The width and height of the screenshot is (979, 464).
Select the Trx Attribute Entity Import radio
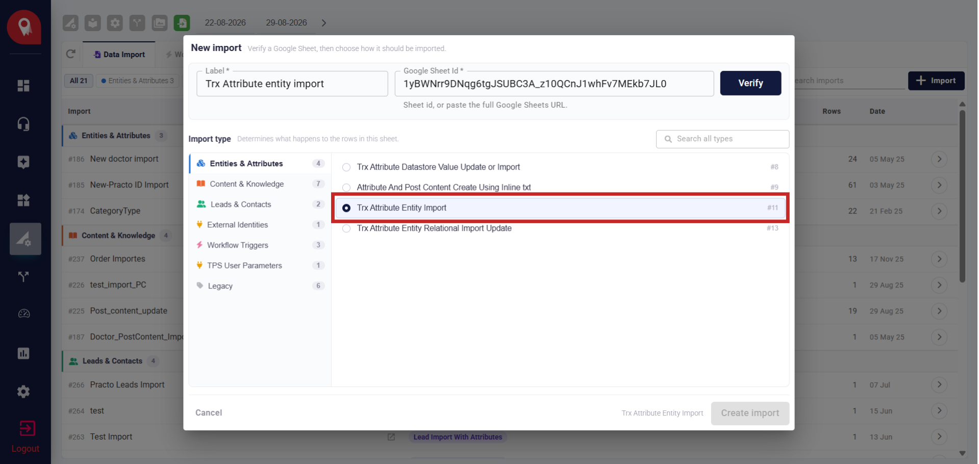click(x=346, y=208)
